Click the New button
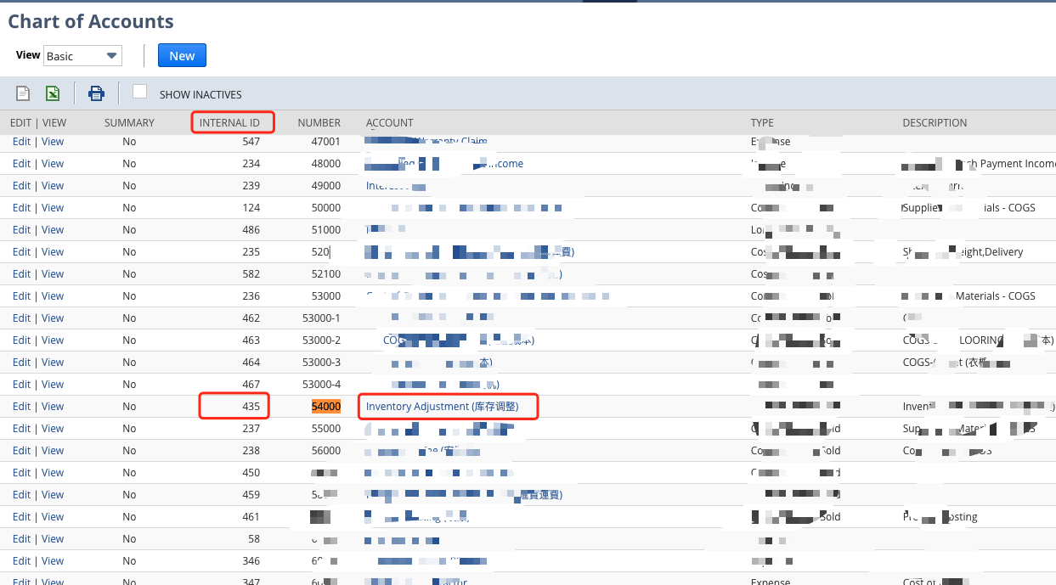This screenshot has width=1056, height=585. tap(182, 55)
